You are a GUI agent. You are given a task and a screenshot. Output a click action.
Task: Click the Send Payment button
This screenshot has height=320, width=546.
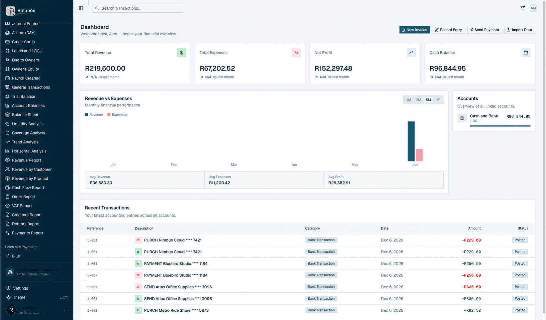coord(485,30)
